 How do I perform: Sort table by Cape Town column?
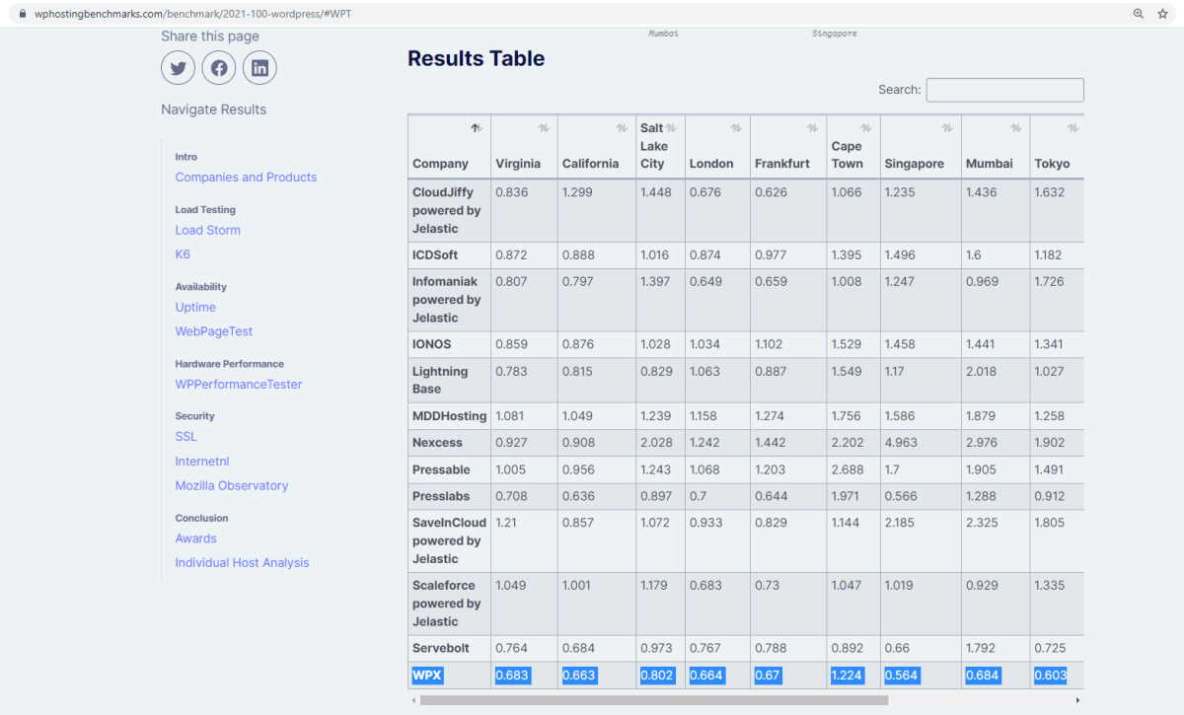point(853,146)
